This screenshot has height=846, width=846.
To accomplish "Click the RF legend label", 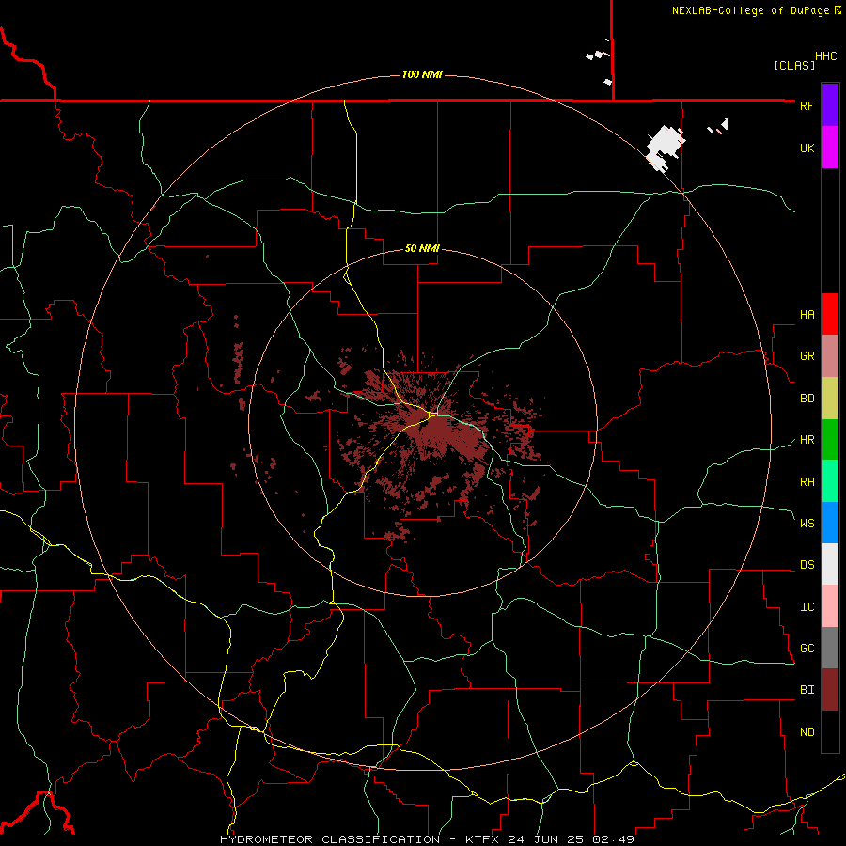I will coord(807,105).
